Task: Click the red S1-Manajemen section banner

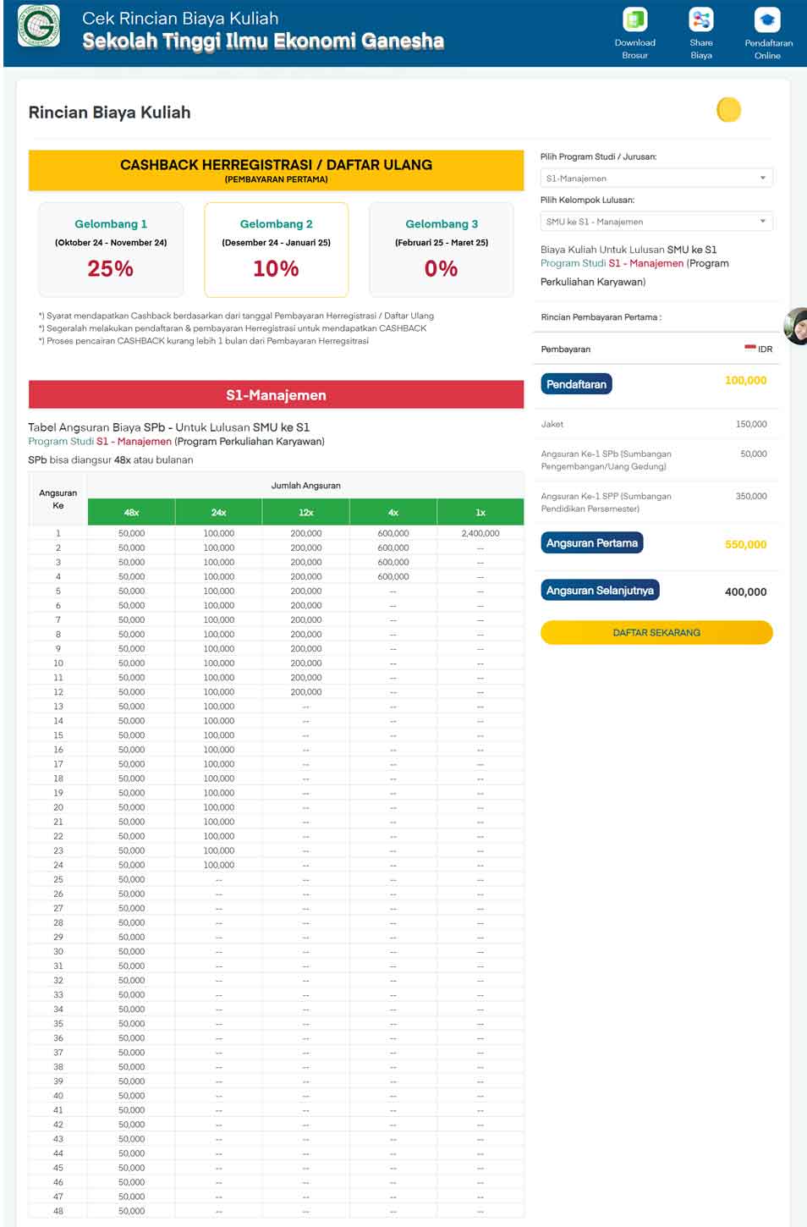Action: (276, 395)
